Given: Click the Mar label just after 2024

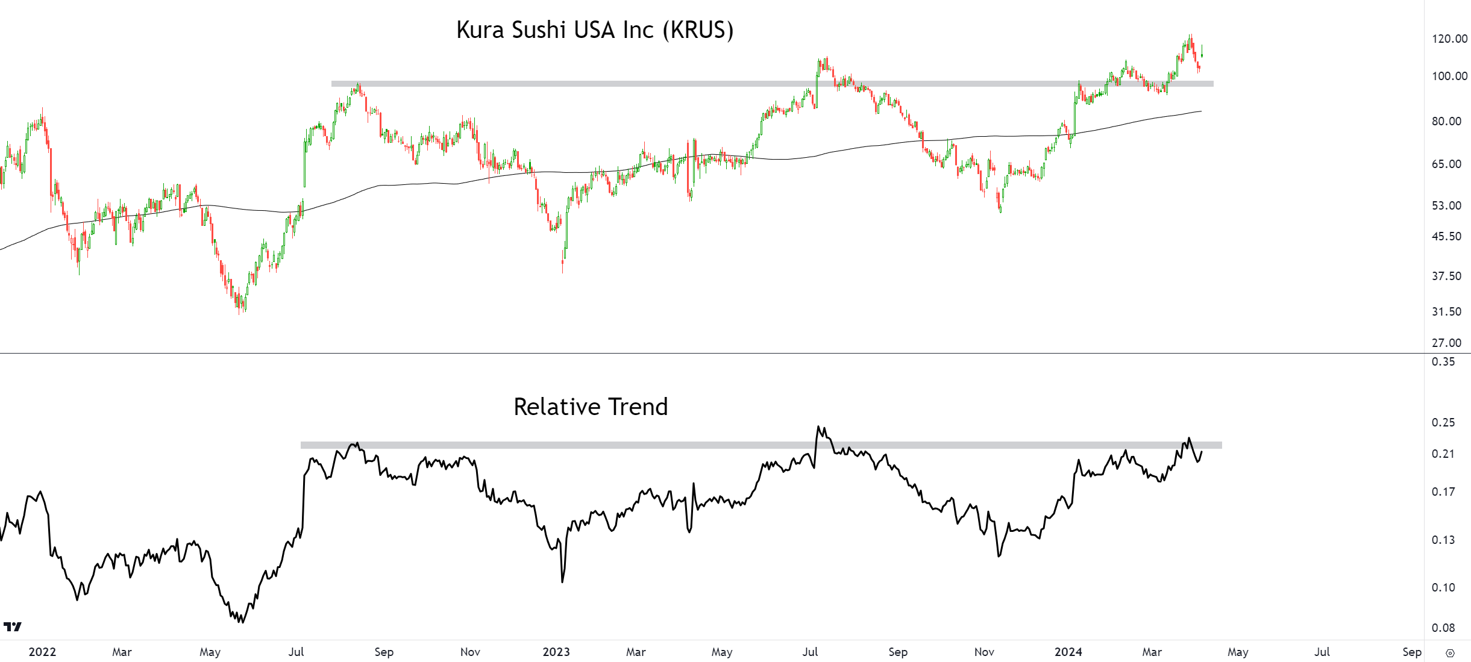Looking at the screenshot, I should [x=1152, y=652].
